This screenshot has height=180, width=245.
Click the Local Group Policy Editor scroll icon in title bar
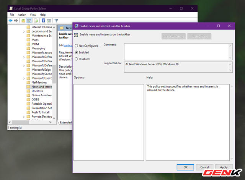pyautogui.click(x=11, y=8)
